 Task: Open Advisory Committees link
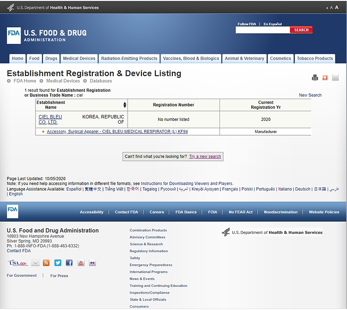point(147,237)
